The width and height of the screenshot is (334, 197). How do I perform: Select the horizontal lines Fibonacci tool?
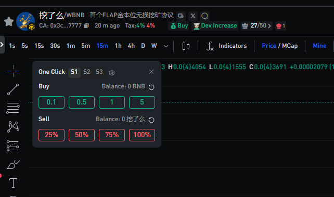pyautogui.click(x=13, y=108)
